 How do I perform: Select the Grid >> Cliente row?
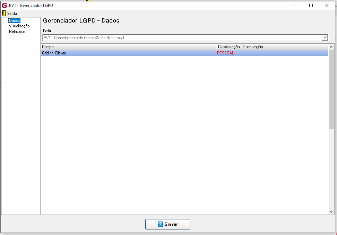[184, 53]
